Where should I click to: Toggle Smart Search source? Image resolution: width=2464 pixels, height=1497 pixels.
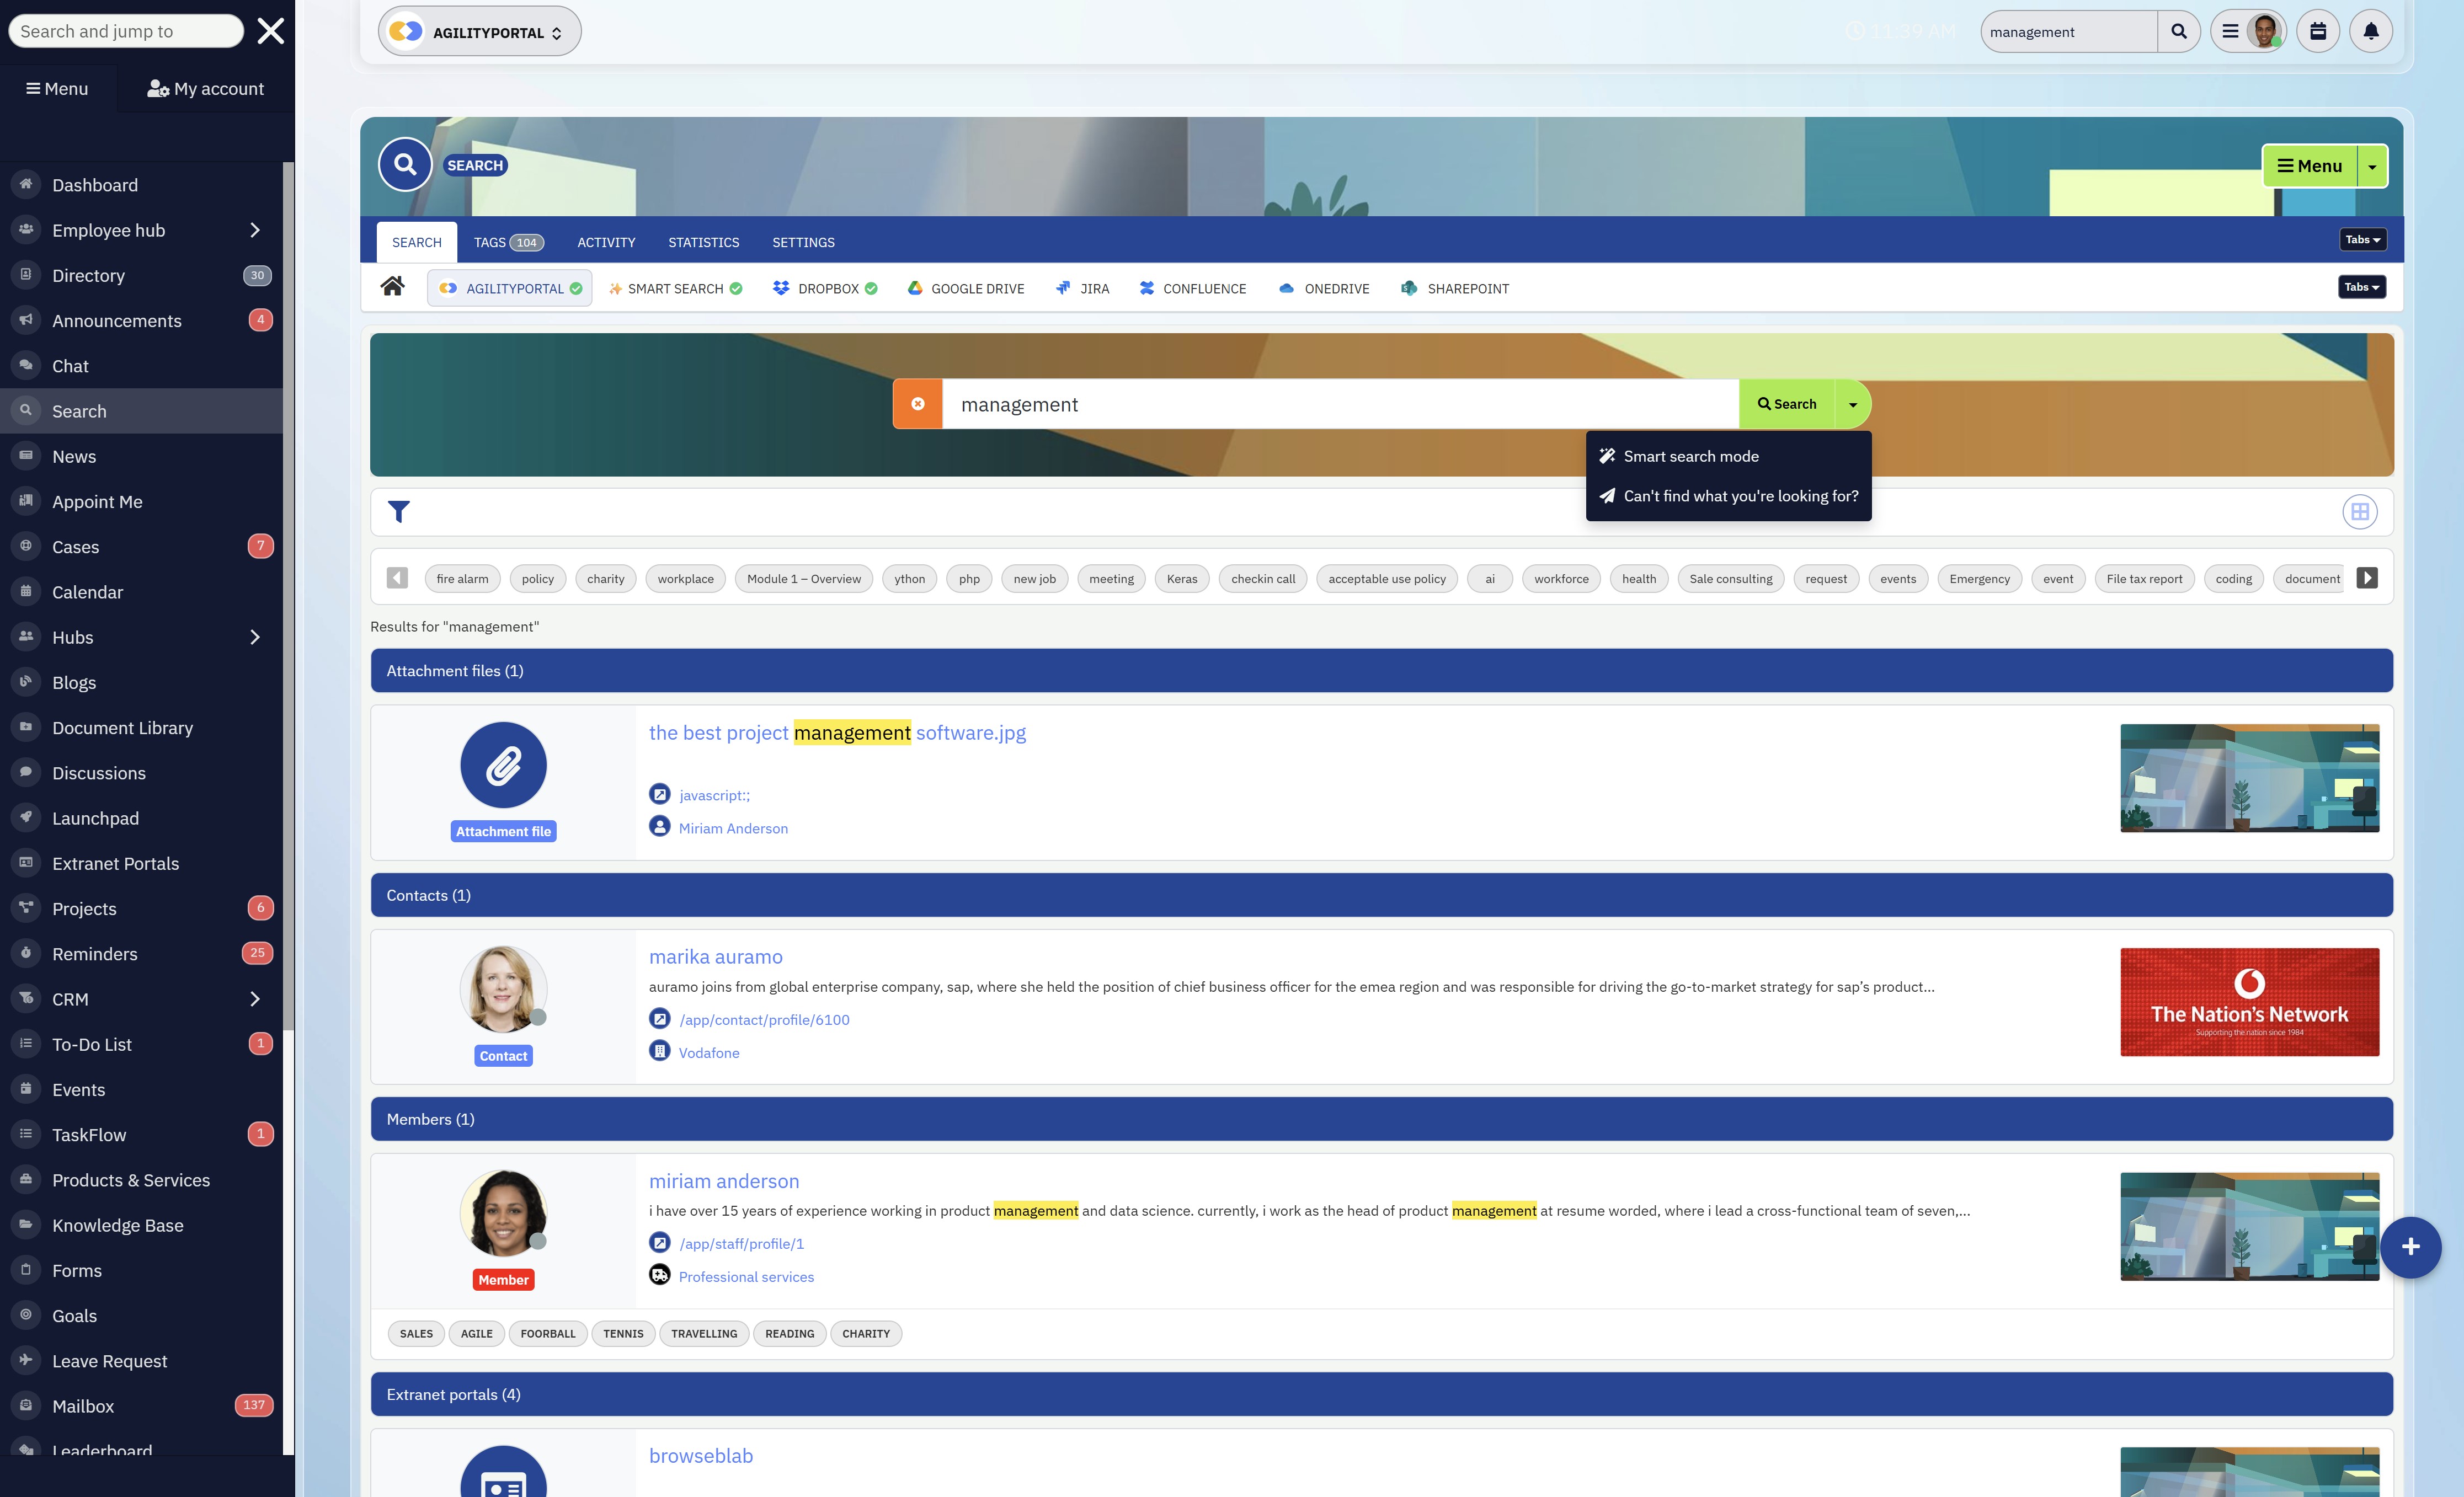tap(676, 288)
